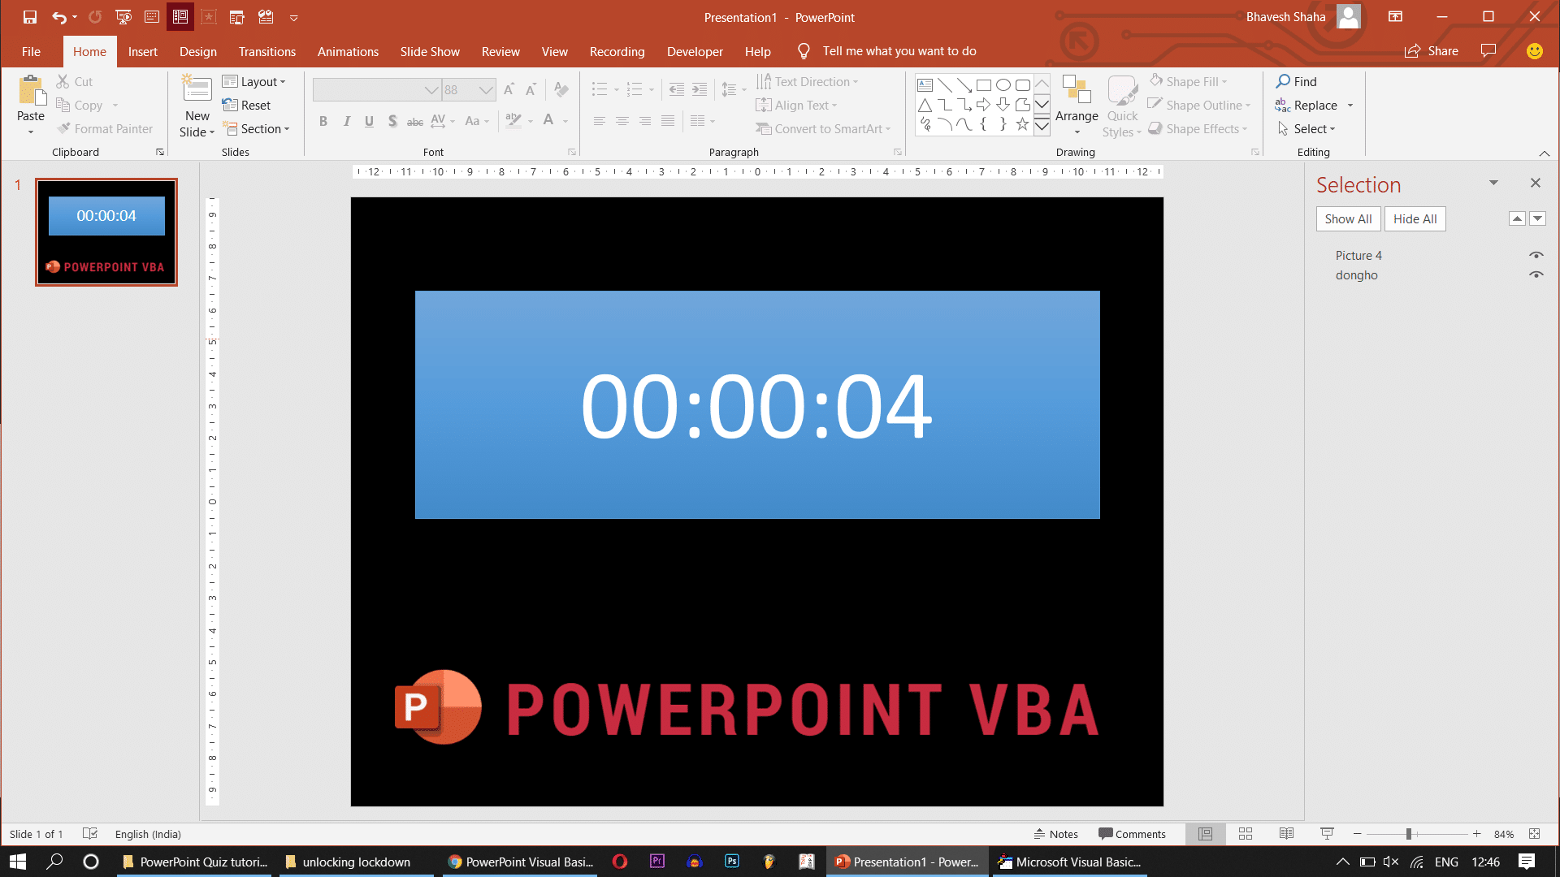
Task: Switch to the Transitions ribbon tab
Action: pyautogui.click(x=266, y=50)
